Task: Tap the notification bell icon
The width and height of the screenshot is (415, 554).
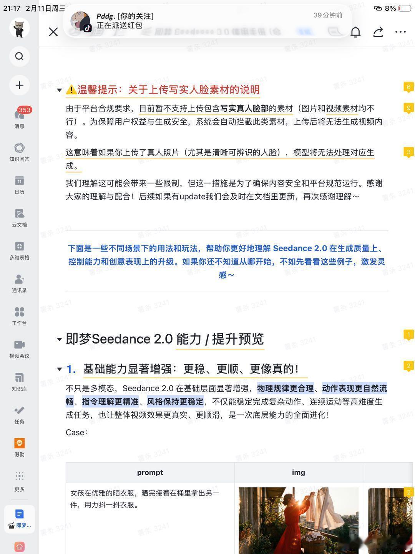Action: [355, 32]
